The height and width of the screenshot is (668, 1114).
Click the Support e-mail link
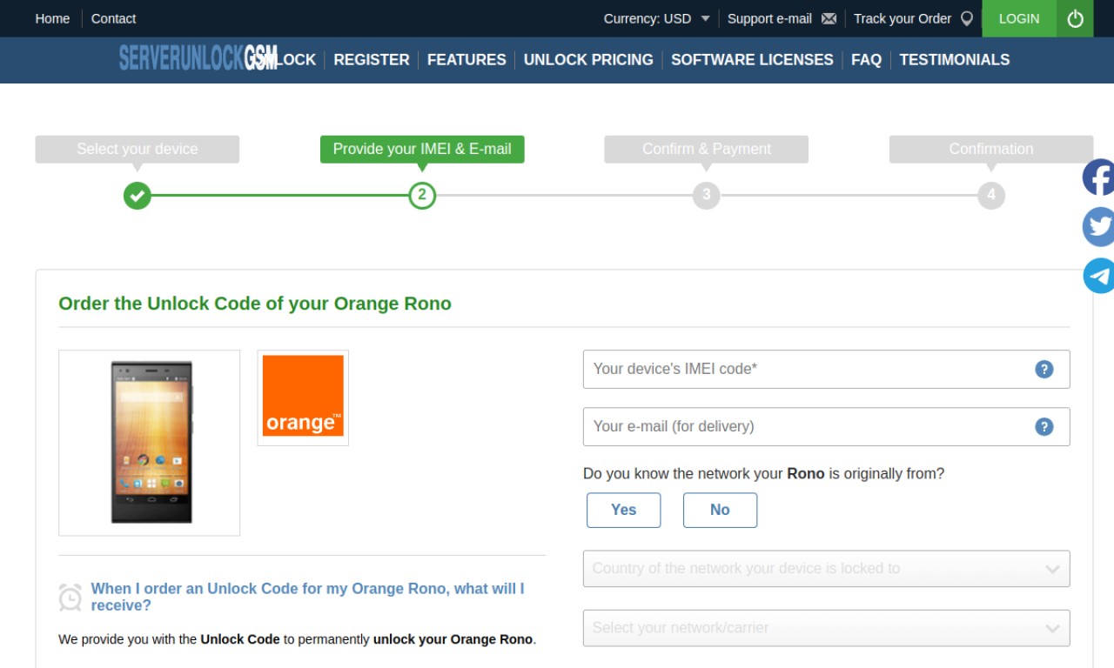tap(769, 18)
